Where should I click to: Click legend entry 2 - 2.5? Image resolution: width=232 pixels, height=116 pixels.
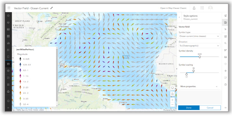[x=26, y=87]
